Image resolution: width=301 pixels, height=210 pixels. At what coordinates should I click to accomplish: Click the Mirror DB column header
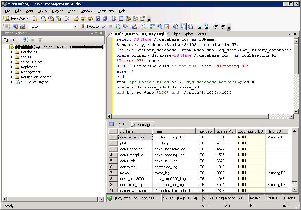click(276, 131)
